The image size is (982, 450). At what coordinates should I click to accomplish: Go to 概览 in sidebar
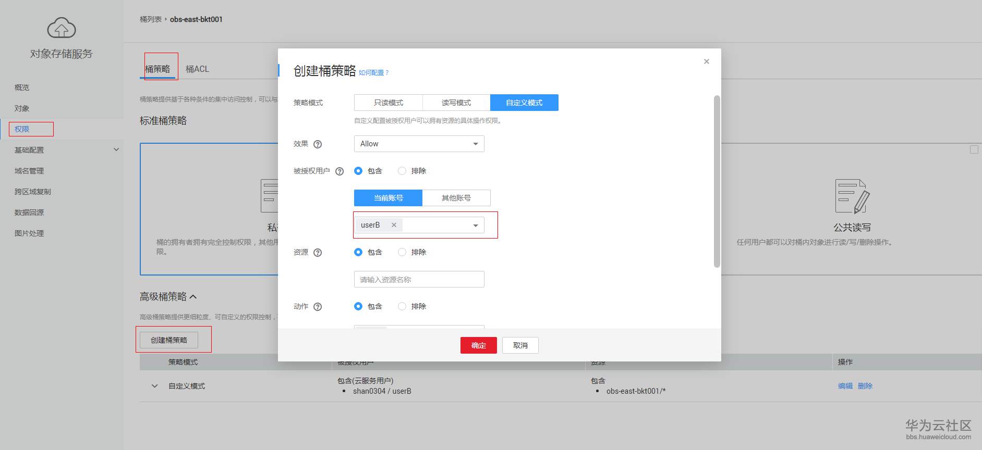[22, 87]
